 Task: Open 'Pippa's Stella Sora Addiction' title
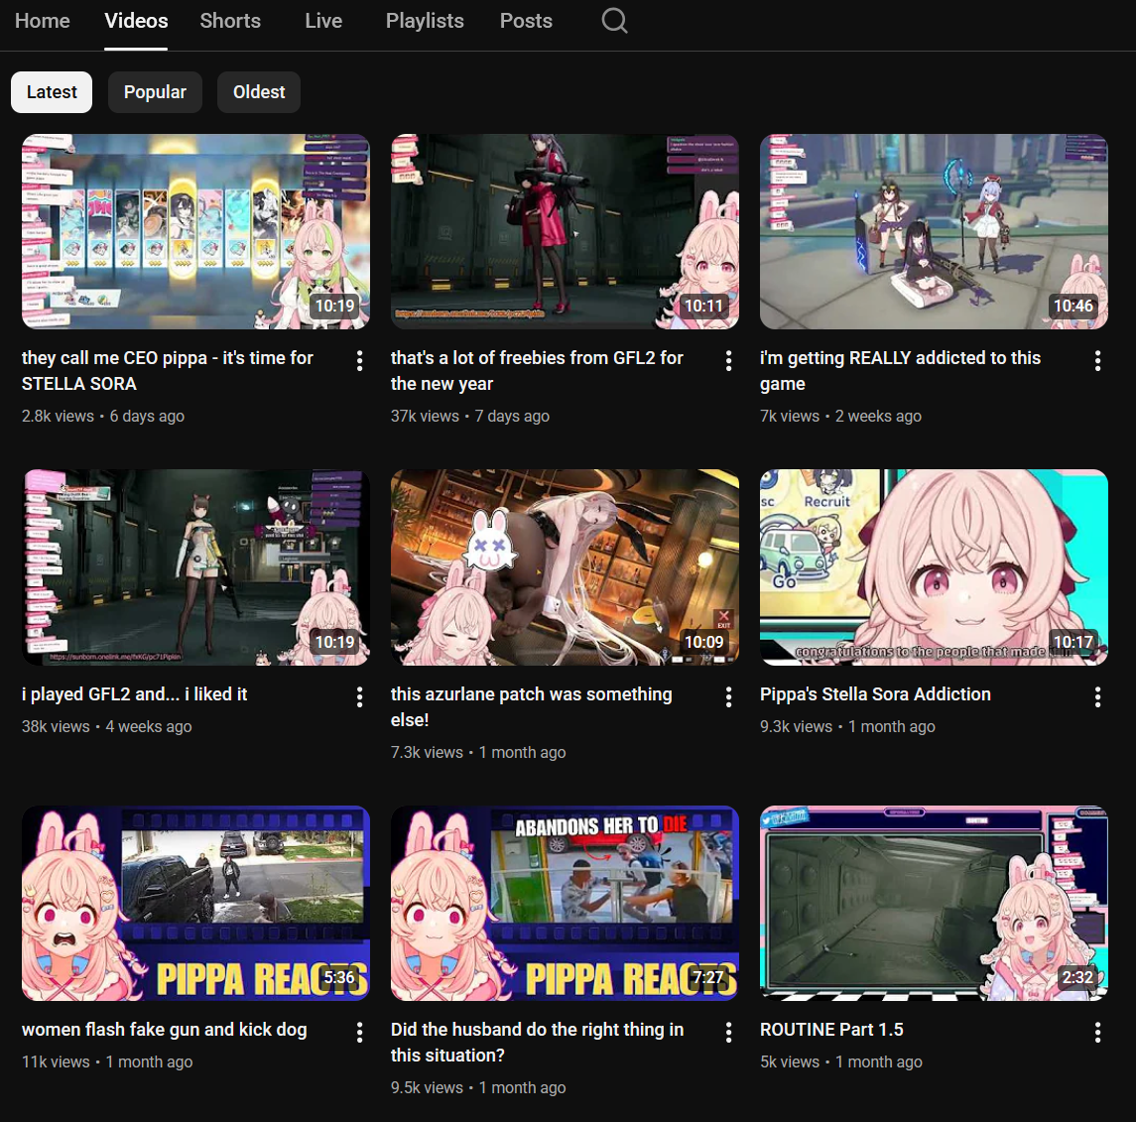875,693
